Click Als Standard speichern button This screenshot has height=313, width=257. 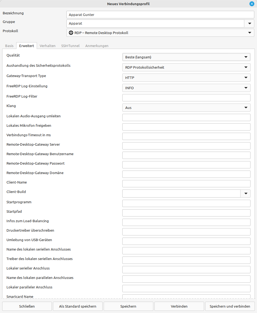[x=77, y=306]
